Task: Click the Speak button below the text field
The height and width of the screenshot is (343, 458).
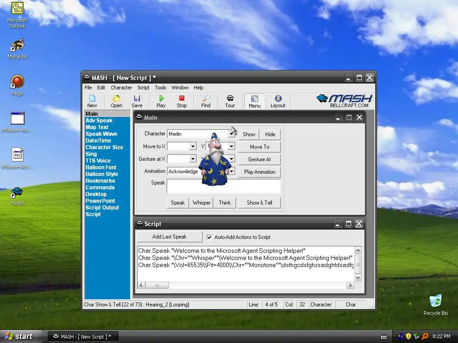Action: pyautogui.click(x=178, y=203)
